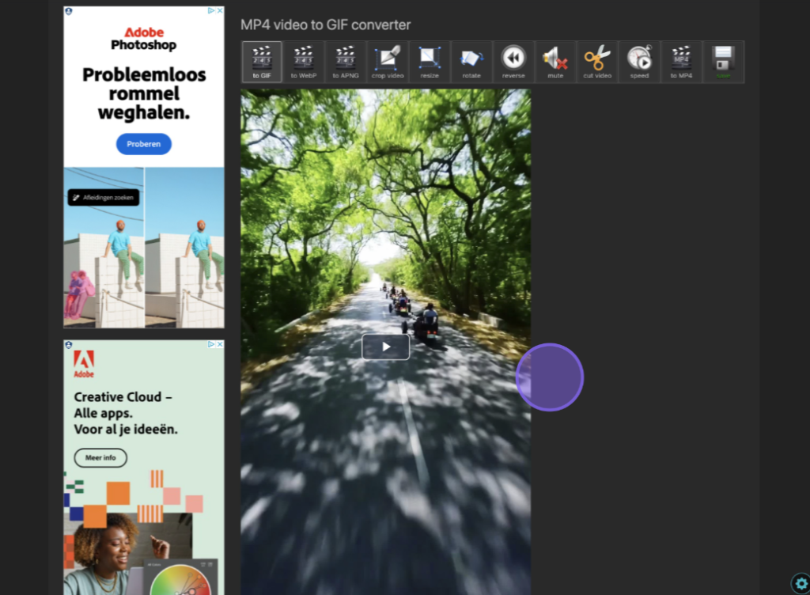Screen dimensions: 810x595
Task: Close the Creative Cloud ad
Action: pos(220,344)
